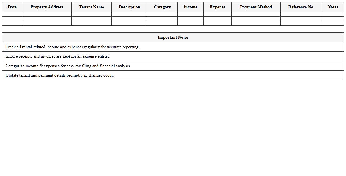Click the Income column header
Image resolution: width=346 pixels, height=176 pixels.
[x=190, y=7]
